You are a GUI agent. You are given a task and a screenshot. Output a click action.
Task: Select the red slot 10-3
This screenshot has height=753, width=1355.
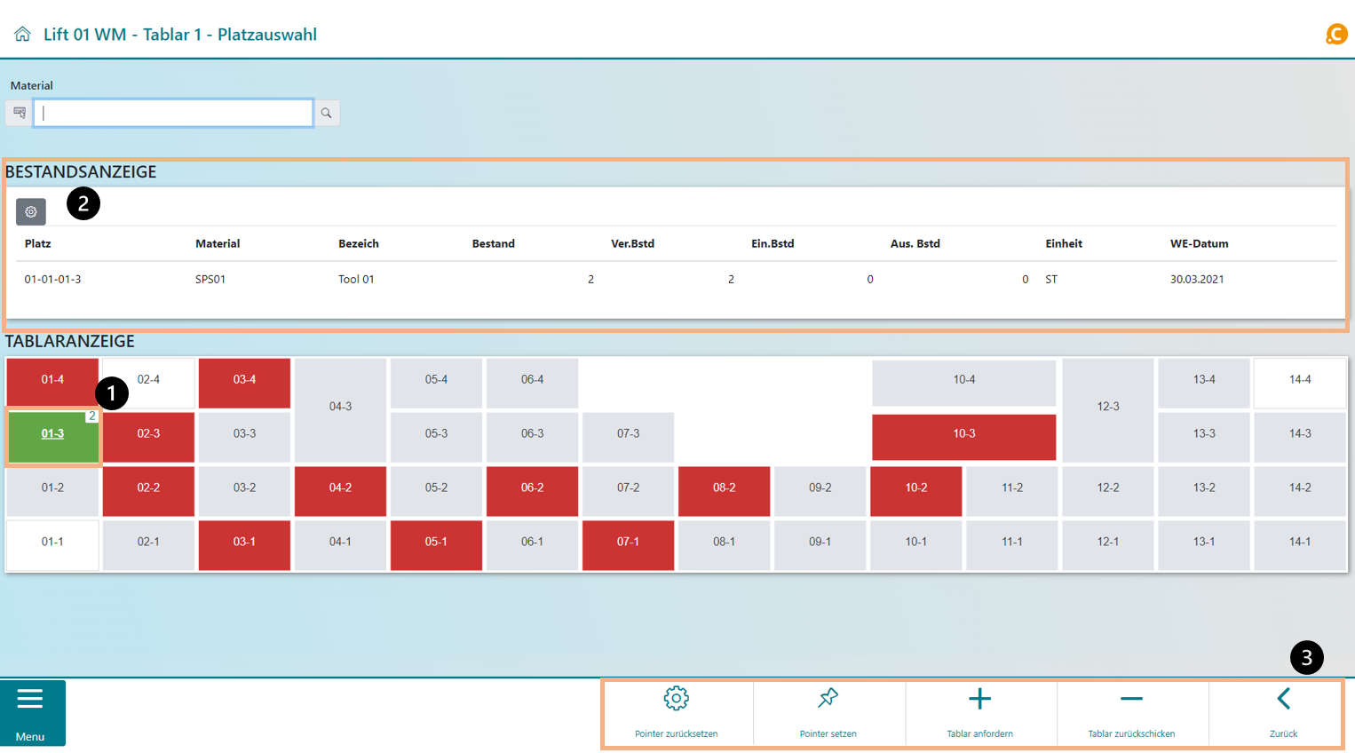coord(963,434)
